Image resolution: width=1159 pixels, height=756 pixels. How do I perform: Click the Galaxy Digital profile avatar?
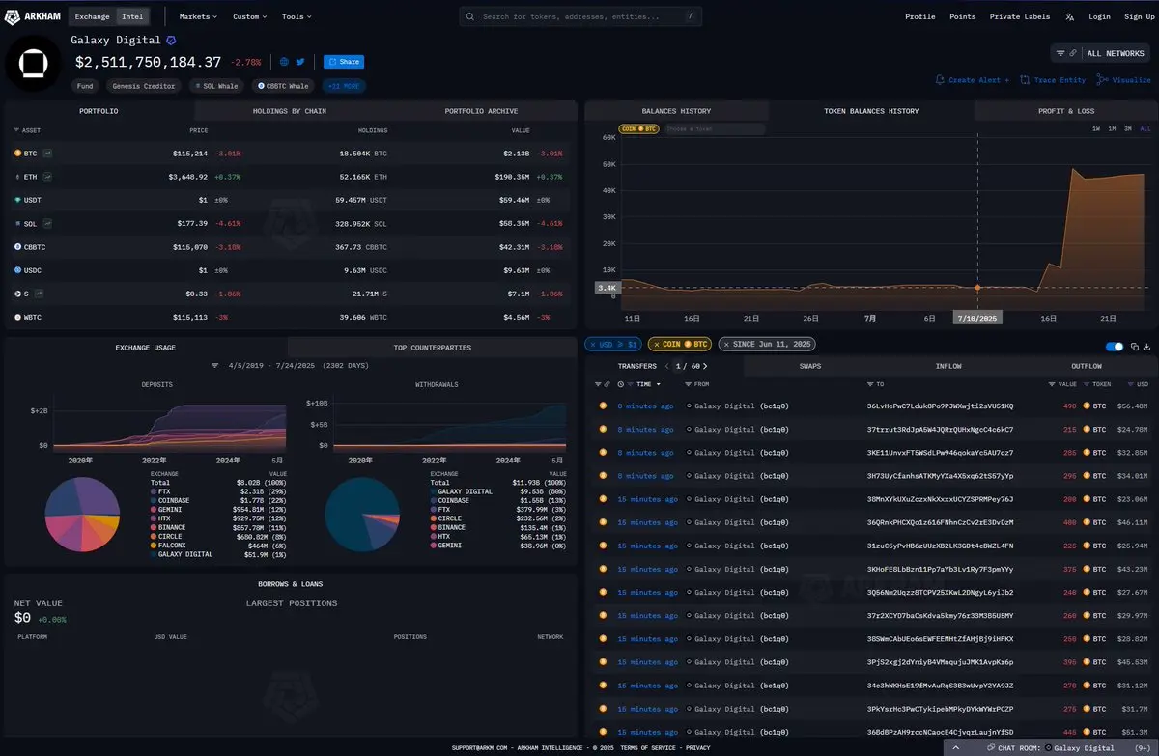coord(33,63)
